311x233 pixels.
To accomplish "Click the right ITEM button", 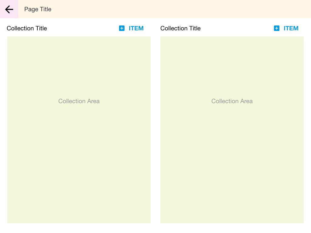I will point(291,28).
